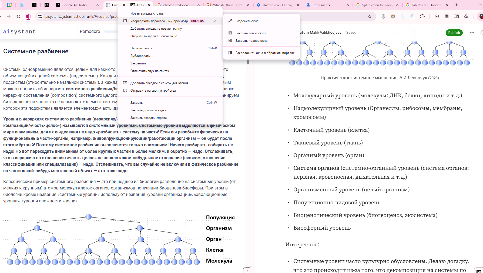Close the Google AI Studio tab

pyautogui.click(x=98, y=5)
